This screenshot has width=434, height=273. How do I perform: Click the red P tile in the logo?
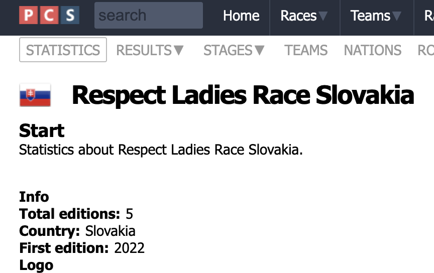tap(29, 15)
